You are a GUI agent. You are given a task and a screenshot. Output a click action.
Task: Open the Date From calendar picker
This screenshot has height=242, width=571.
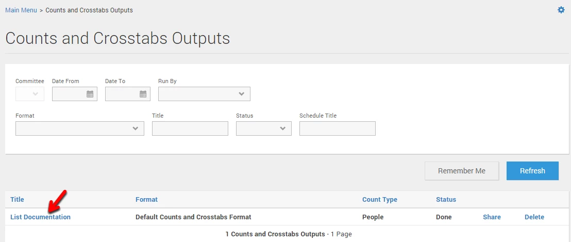pyautogui.click(x=90, y=94)
